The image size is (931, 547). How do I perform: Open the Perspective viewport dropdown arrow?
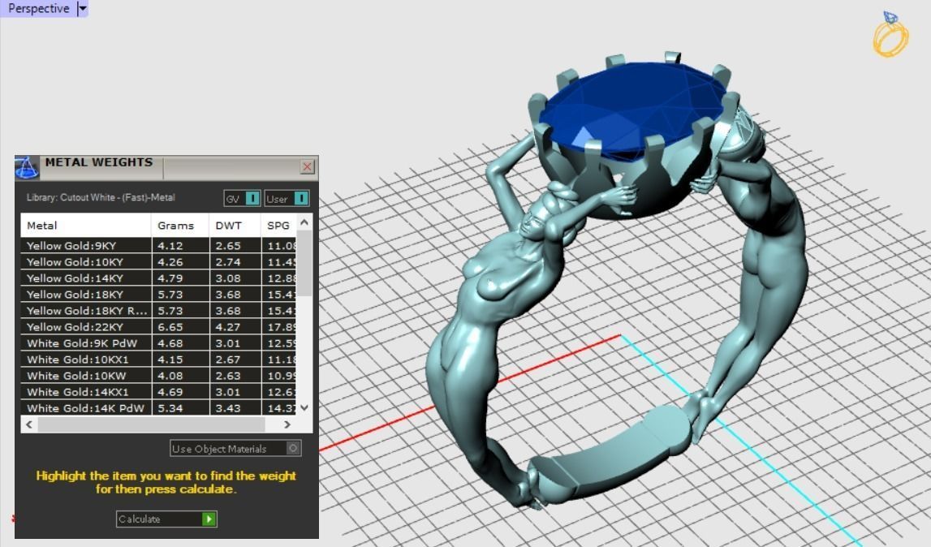pyautogui.click(x=83, y=9)
